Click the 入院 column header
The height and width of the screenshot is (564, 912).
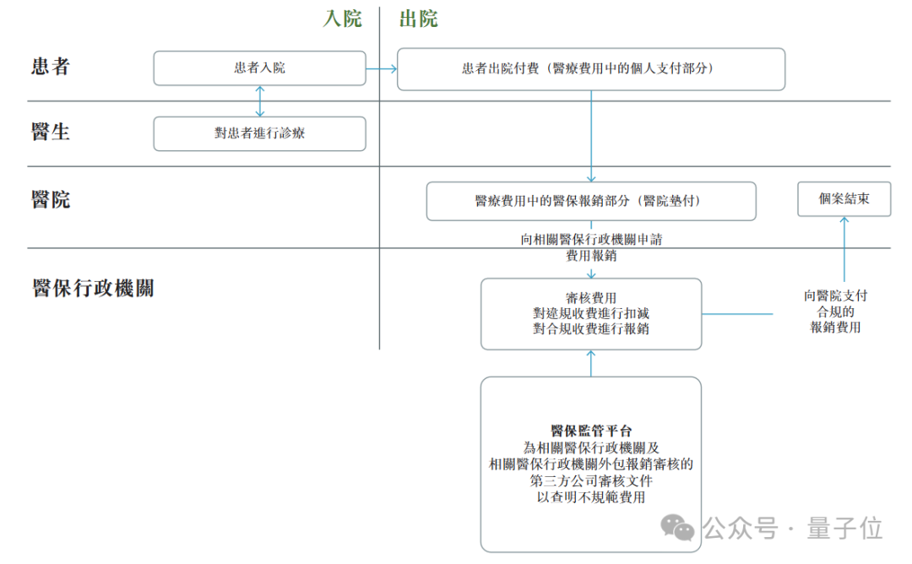point(345,19)
